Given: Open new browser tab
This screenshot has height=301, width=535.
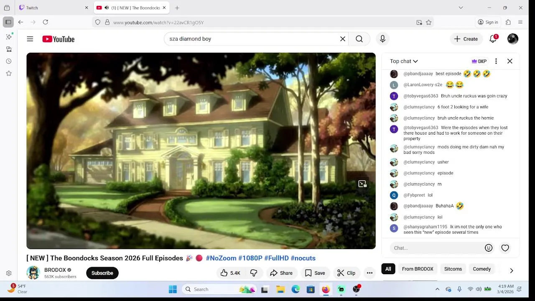Looking at the screenshot, I should pyautogui.click(x=177, y=8).
